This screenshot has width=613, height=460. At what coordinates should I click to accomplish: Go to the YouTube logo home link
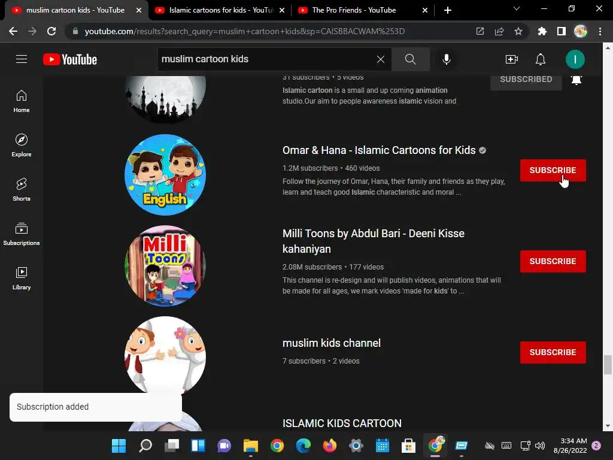tap(70, 59)
